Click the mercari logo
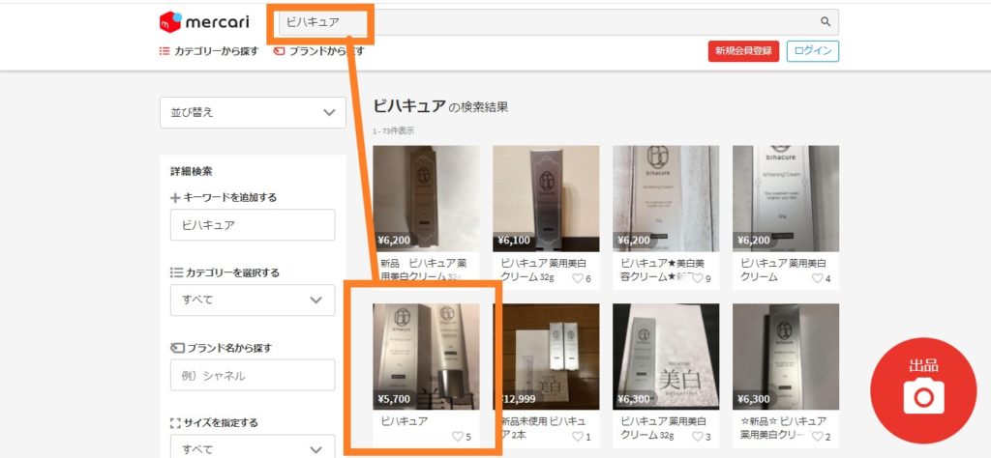Image resolution: width=991 pixels, height=458 pixels. pyautogui.click(x=204, y=22)
